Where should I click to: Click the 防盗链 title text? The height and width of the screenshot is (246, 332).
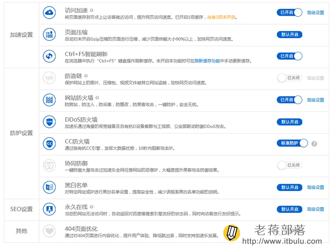click(73, 76)
